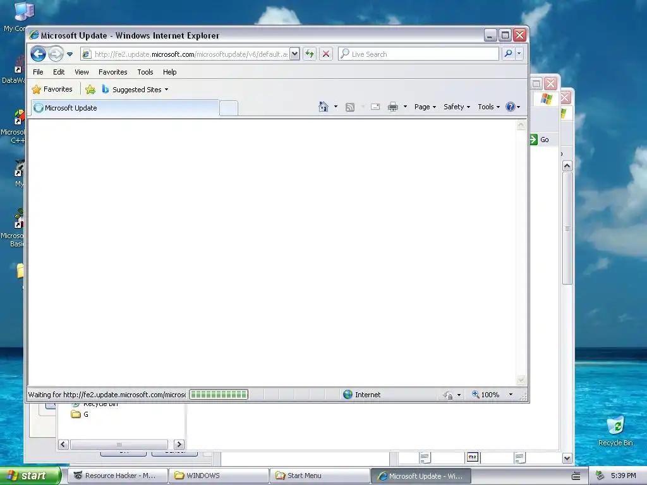
Task: Expand the address bar dropdown
Action: [x=294, y=54]
